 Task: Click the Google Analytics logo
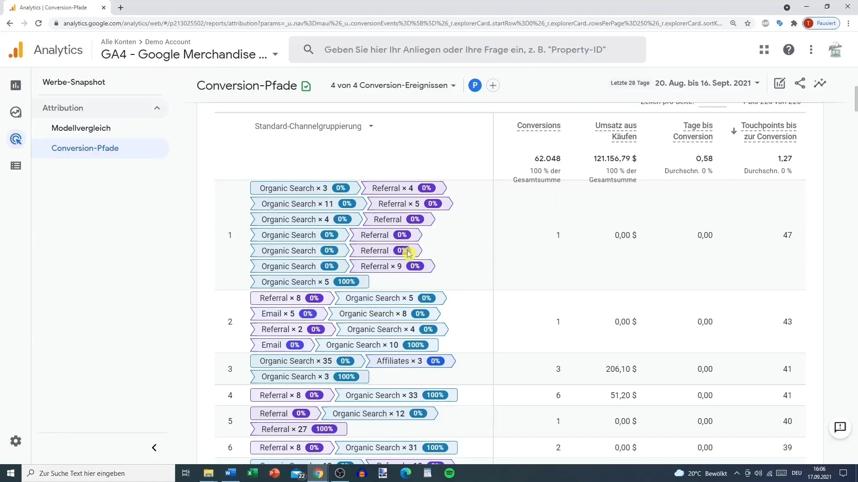click(x=16, y=50)
